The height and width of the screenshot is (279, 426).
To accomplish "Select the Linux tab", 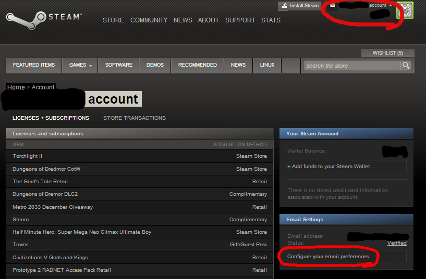I will click(x=267, y=65).
